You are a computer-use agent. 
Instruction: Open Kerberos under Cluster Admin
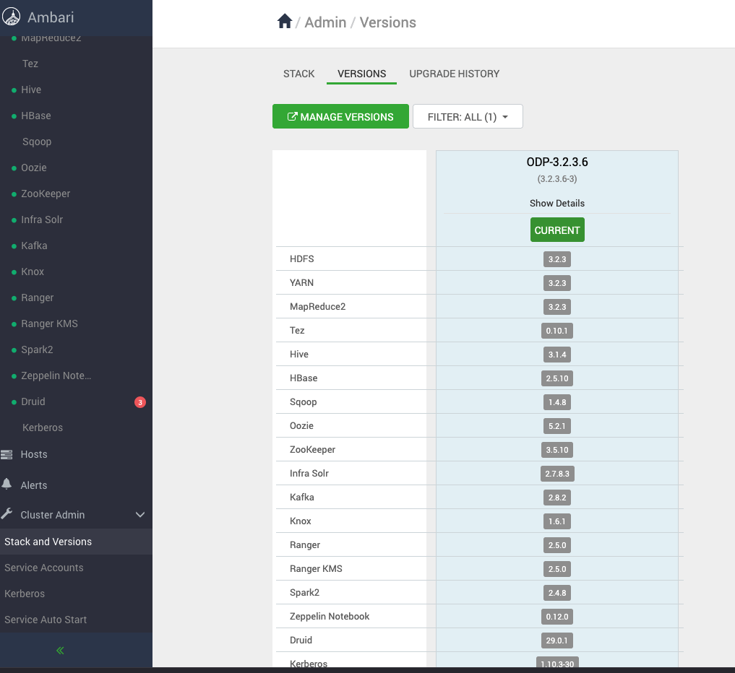(25, 594)
